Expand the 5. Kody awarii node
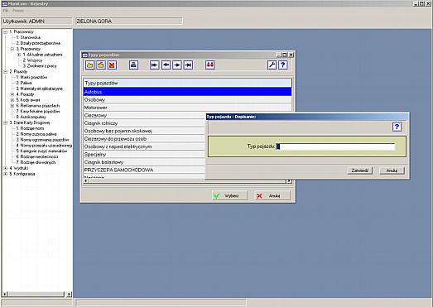 (x=12, y=100)
